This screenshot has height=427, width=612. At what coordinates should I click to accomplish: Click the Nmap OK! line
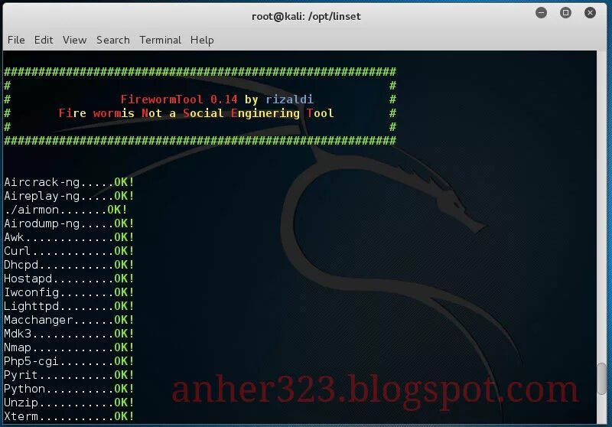click(69, 347)
